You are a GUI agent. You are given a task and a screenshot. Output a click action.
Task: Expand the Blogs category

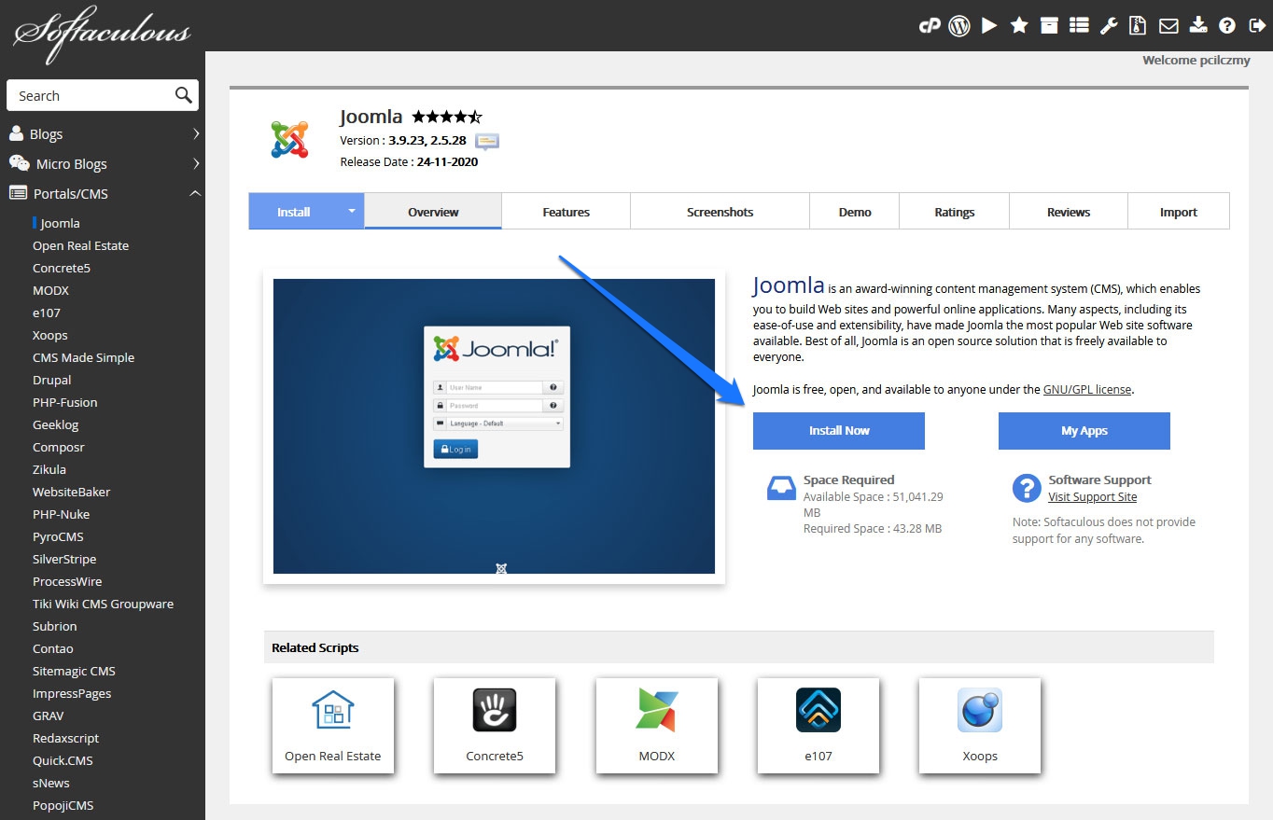coord(103,134)
